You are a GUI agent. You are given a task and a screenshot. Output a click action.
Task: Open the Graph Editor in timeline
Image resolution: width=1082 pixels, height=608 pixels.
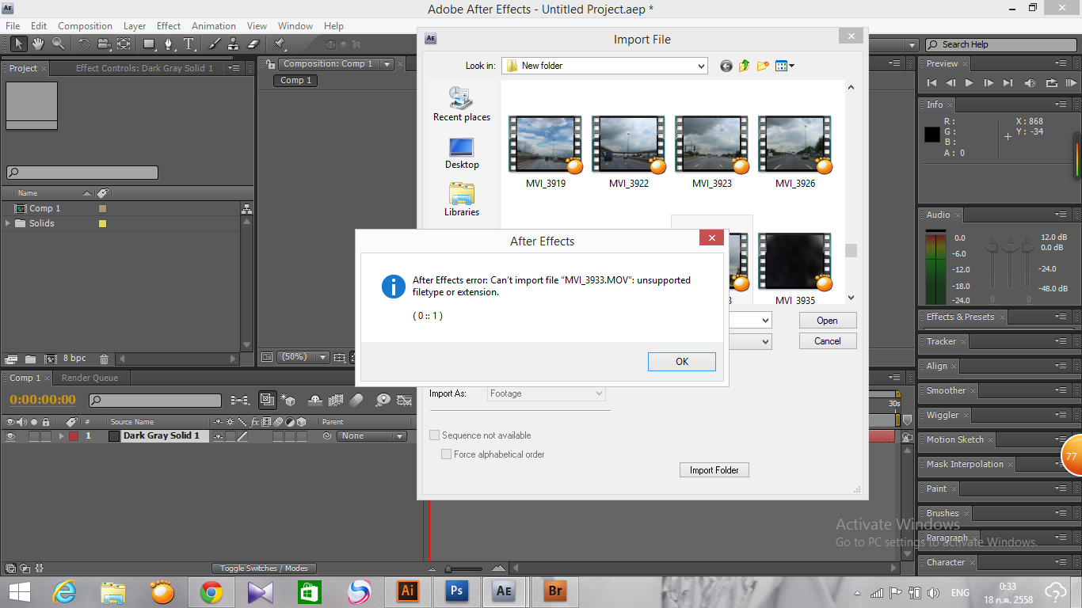(405, 401)
